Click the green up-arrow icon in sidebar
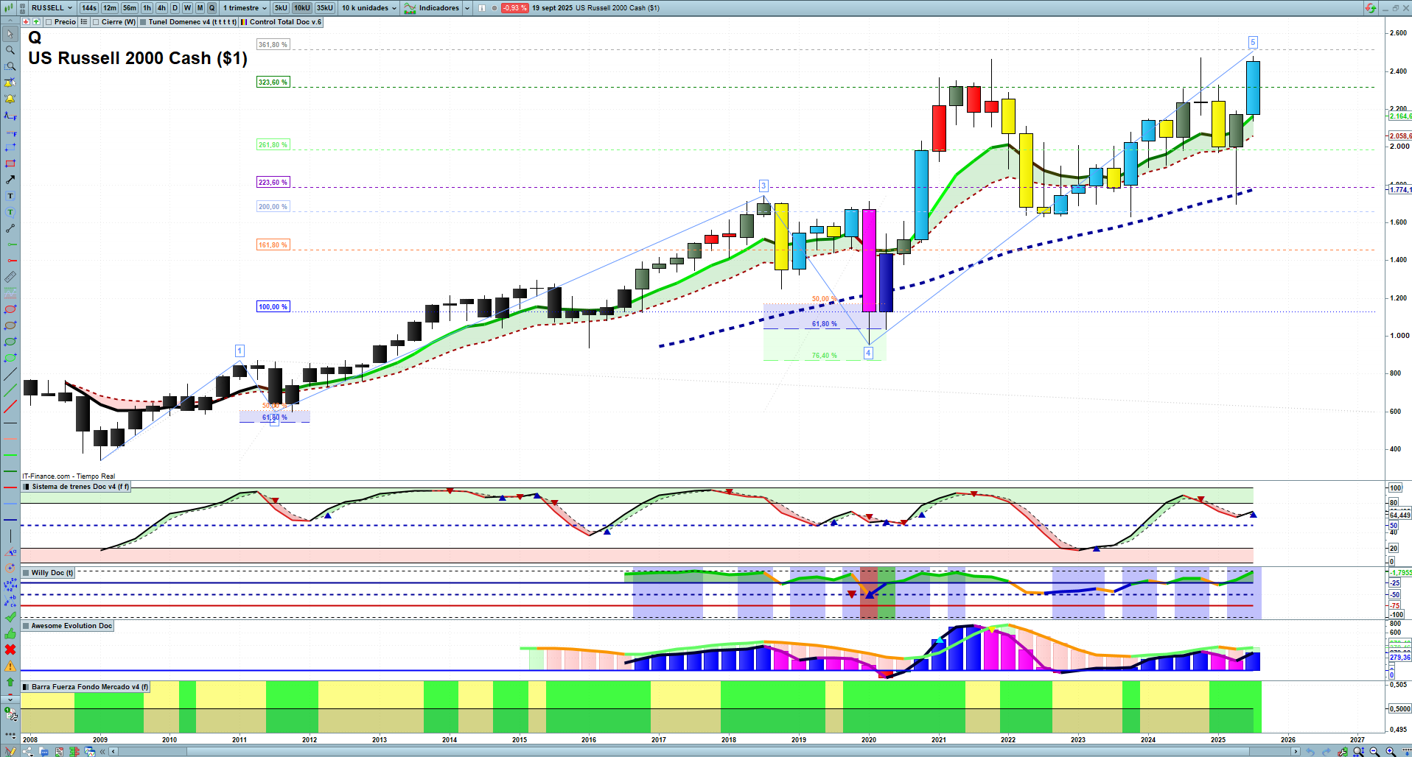Viewport: 1412px width, 757px height. pyautogui.click(x=10, y=682)
